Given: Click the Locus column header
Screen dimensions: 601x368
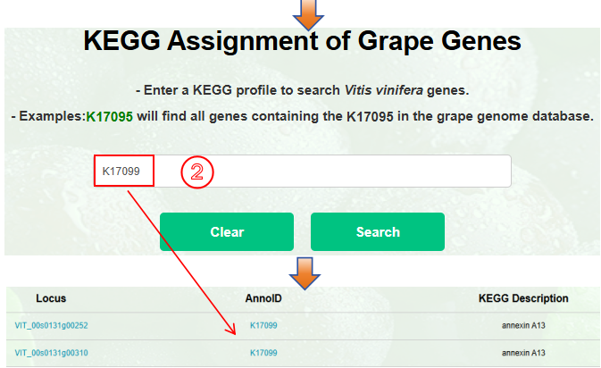Looking at the screenshot, I should tap(51, 298).
